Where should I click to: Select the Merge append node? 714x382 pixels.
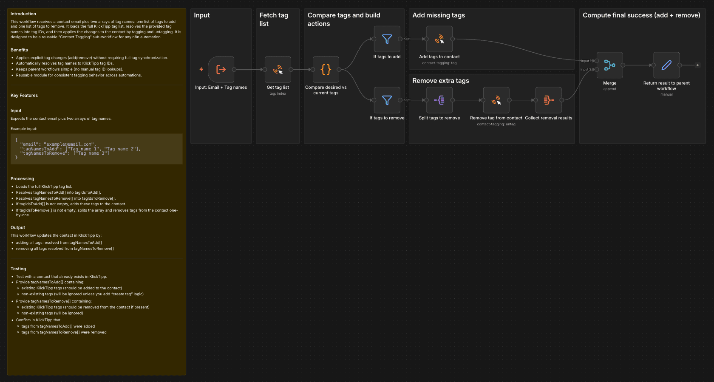[x=609, y=65]
